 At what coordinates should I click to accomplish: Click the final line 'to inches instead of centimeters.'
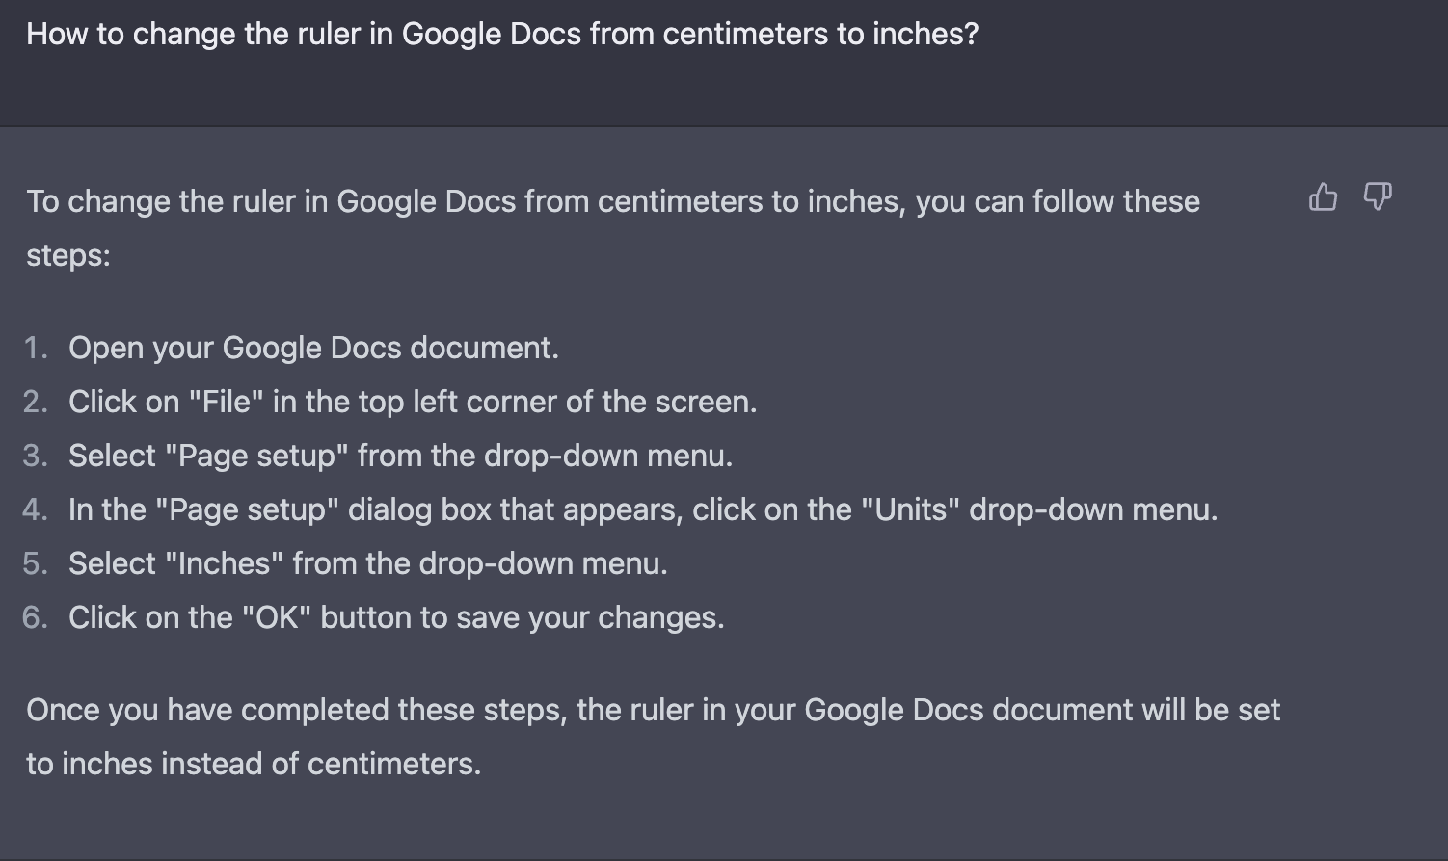coord(254,764)
